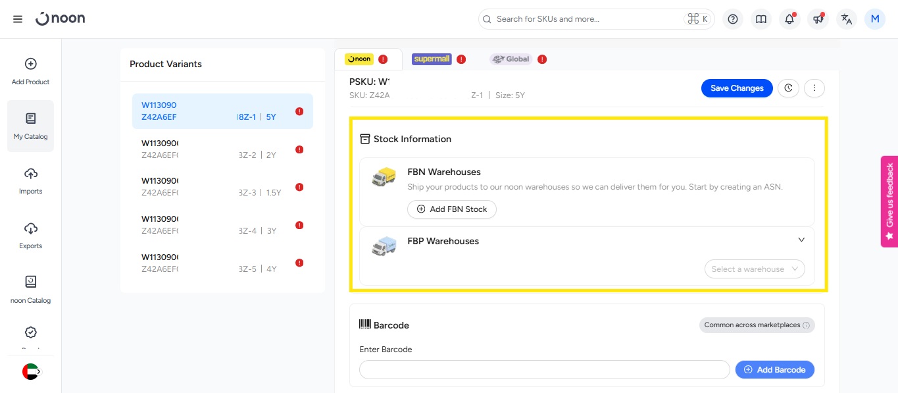Image resolution: width=898 pixels, height=393 pixels.
Task: Click the announcements megaphone icon
Action: click(x=818, y=19)
